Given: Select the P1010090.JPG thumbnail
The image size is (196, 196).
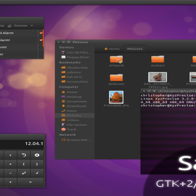Looking at the screenshot, I should [116, 97].
